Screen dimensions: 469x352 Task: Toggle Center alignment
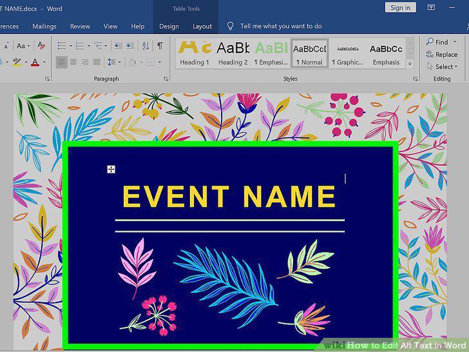point(73,63)
